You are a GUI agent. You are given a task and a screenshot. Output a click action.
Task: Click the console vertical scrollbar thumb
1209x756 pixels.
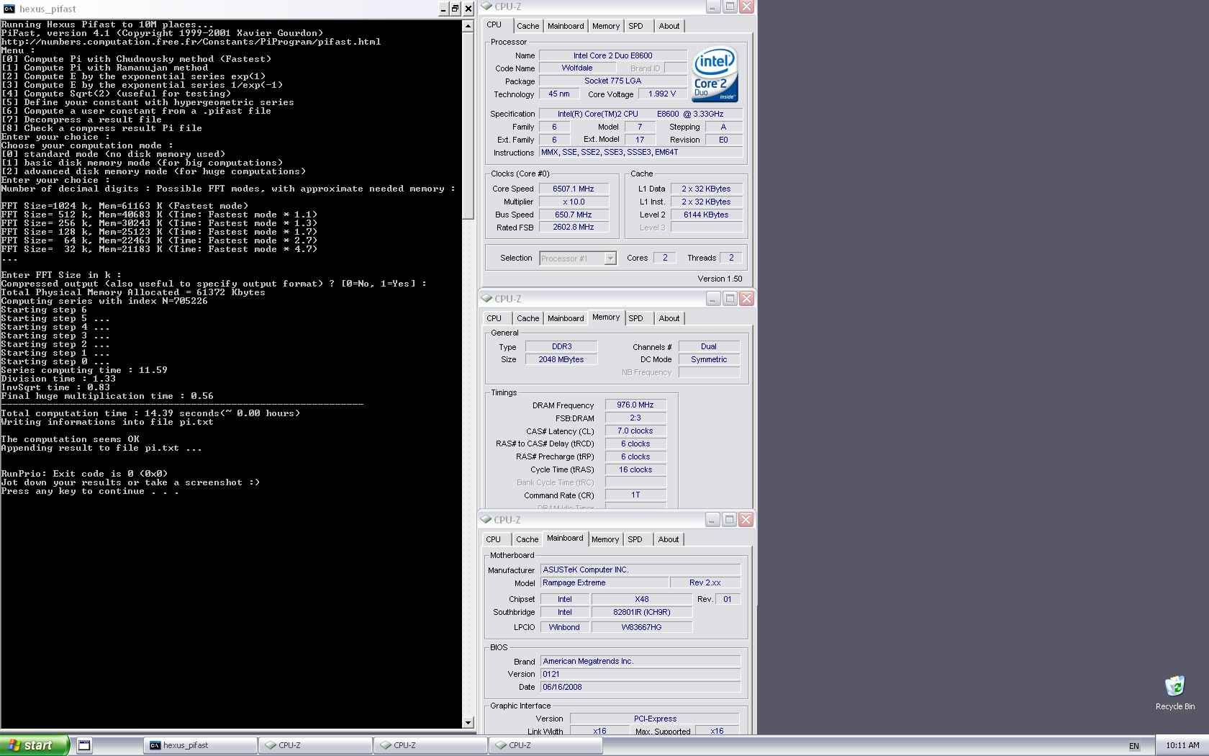[x=468, y=125]
